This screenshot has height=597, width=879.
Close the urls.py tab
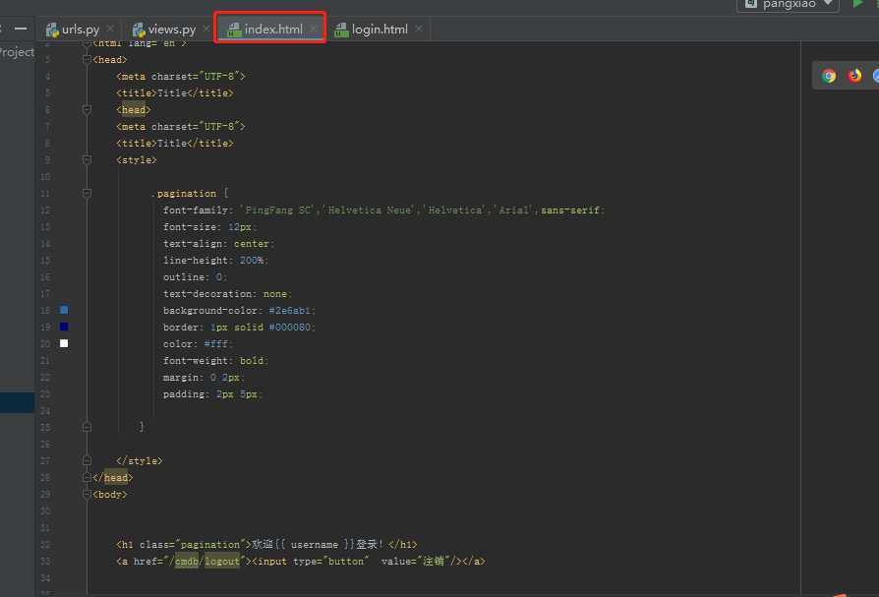[x=110, y=29]
